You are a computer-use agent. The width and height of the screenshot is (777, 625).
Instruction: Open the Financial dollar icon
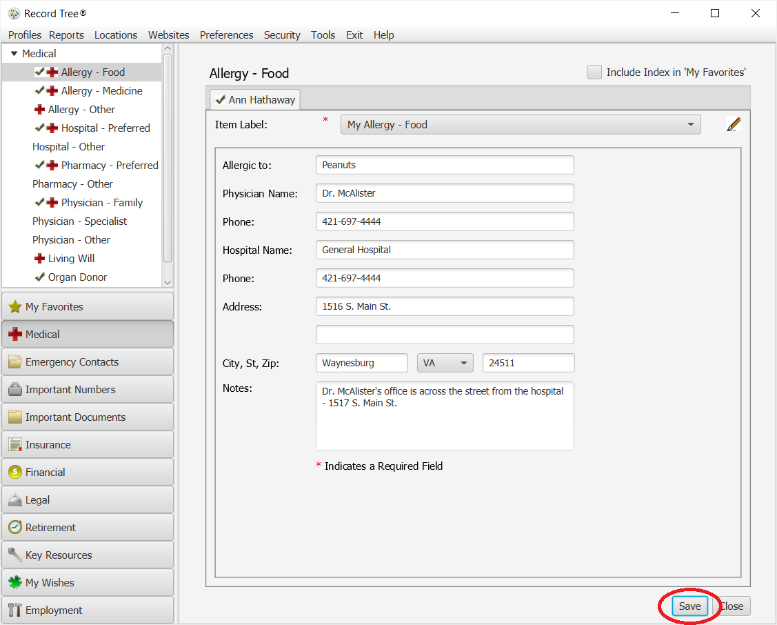(x=15, y=472)
